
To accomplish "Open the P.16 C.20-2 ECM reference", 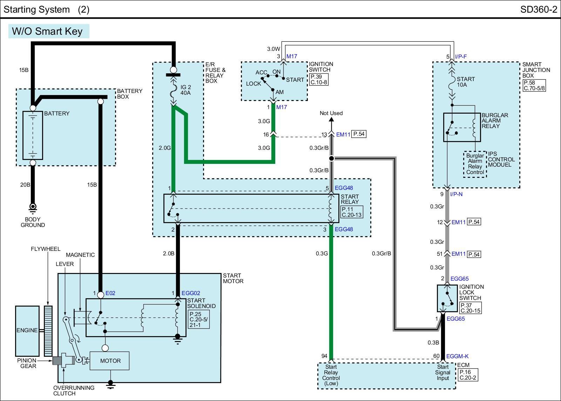I will click(x=468, y=375).
